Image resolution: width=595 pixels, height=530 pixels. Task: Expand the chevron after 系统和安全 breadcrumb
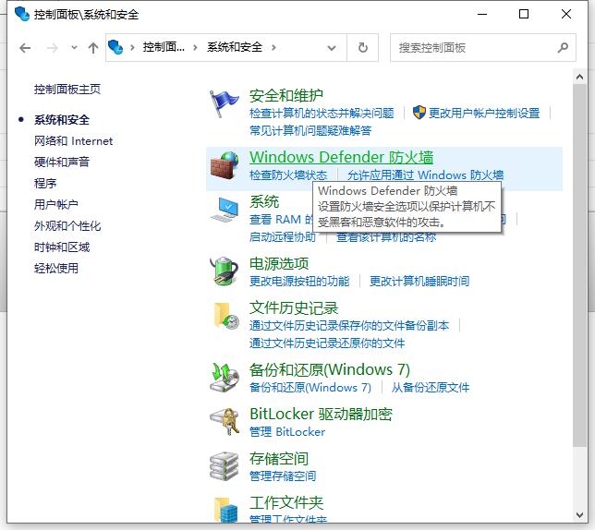[273, 48]
